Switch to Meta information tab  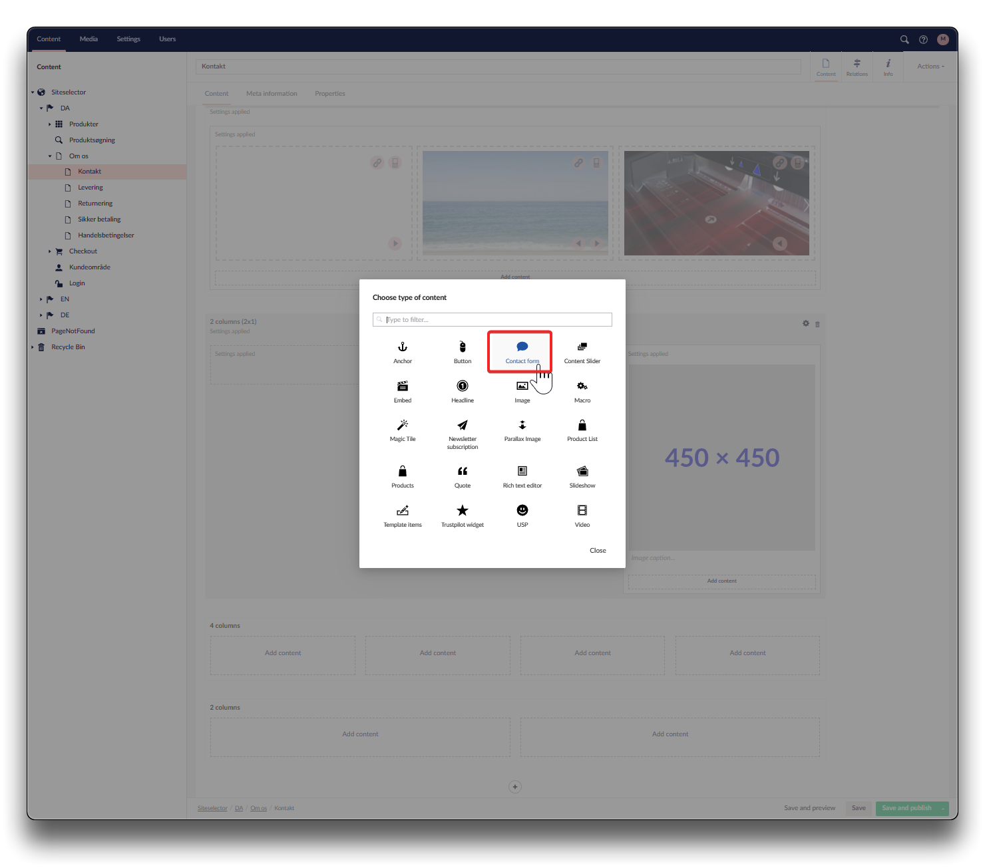tap(272, 93)
